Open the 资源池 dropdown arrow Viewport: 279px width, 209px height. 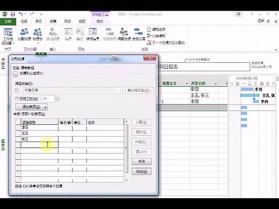pos(38,43)
